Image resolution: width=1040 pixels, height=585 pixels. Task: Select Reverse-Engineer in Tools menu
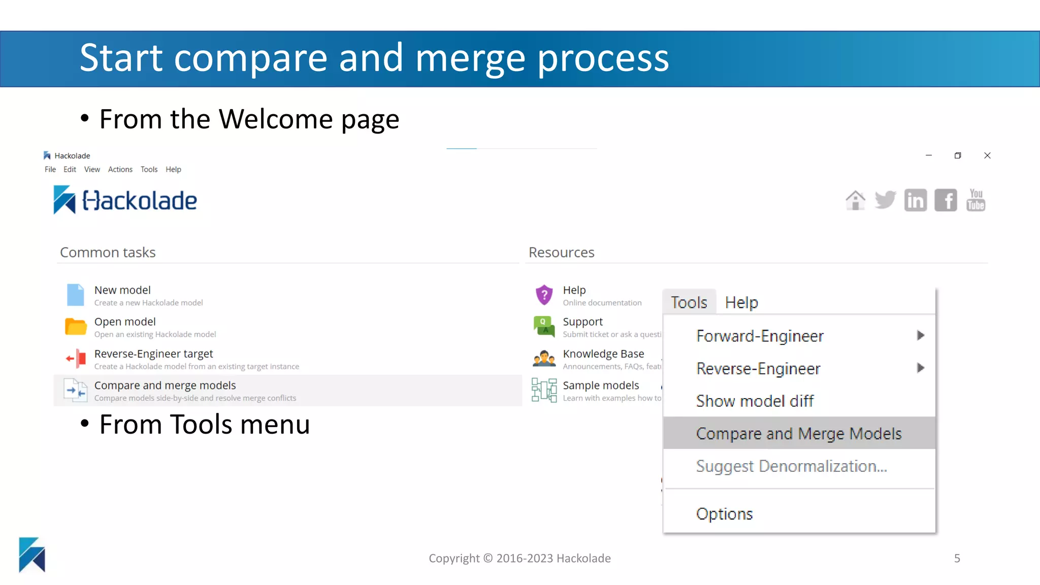pyautogui.click(x=799, y=368)
